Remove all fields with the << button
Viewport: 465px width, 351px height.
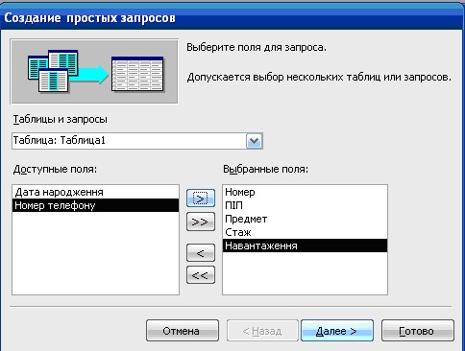[x=201, y=275]
